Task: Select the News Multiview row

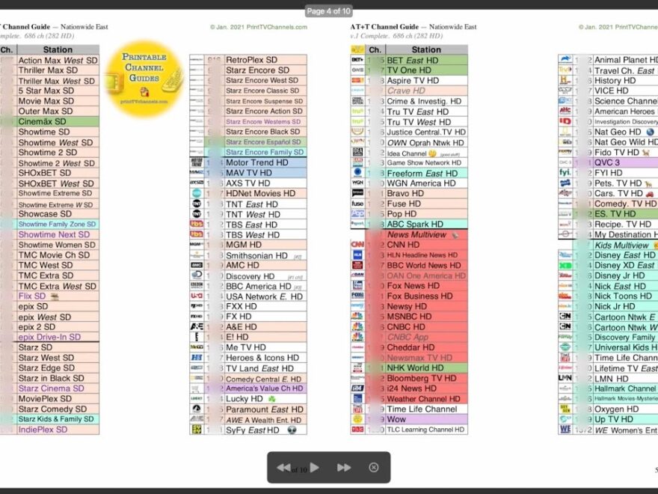Action: pyautogui.click(x=409, y=234)
